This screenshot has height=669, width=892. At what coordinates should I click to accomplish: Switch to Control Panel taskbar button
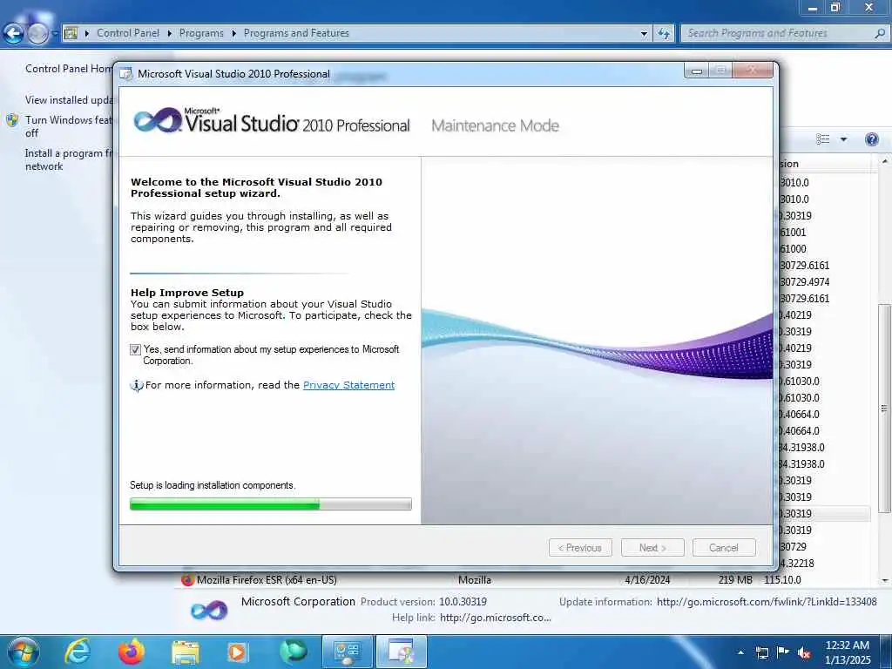(347, 652)
